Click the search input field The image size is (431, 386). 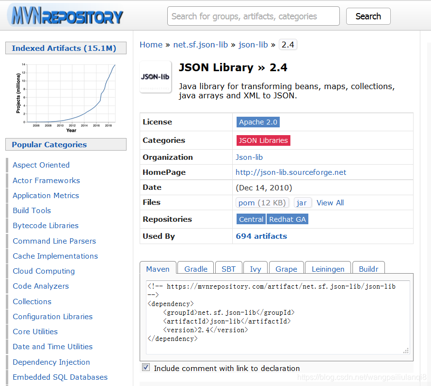(253, 16)
